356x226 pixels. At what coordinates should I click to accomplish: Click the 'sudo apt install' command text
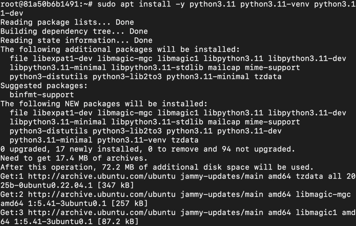tap(134, 4)
